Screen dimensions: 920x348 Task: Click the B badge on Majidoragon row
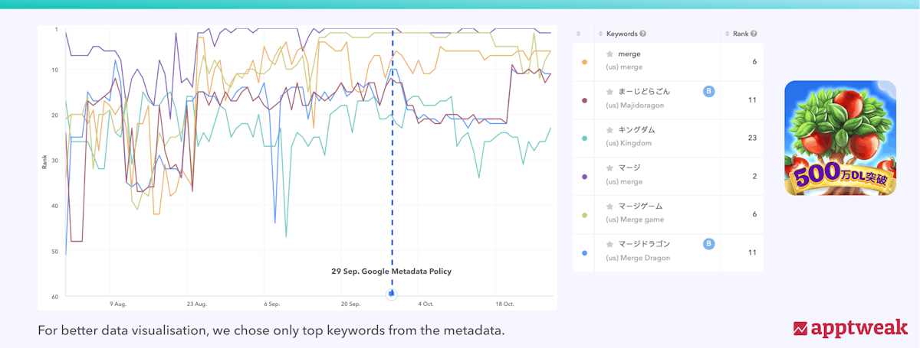coord(708,92)
